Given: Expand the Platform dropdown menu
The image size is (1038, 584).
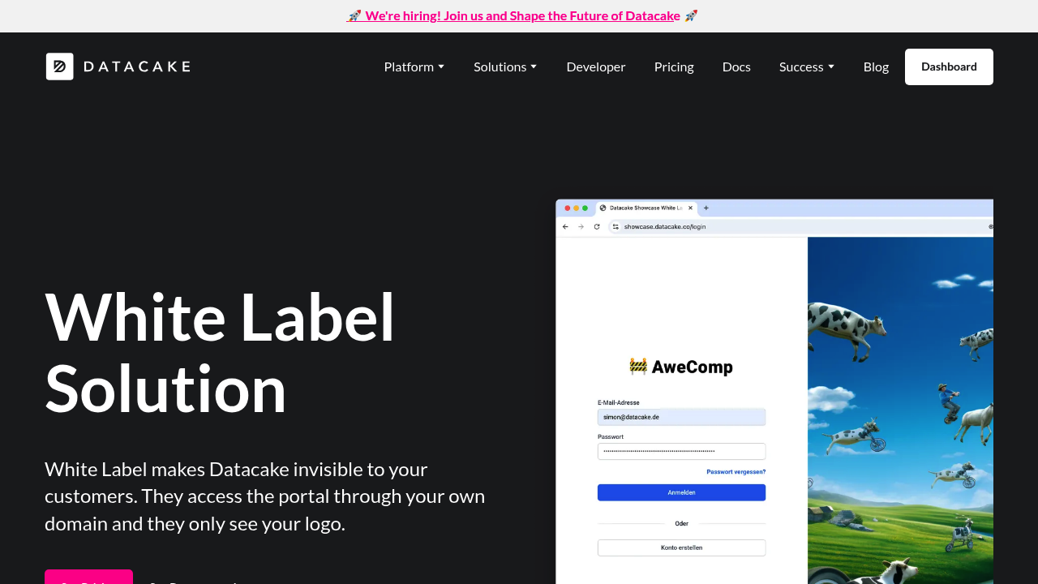Looking at the screenshot, I should point(414,67).
